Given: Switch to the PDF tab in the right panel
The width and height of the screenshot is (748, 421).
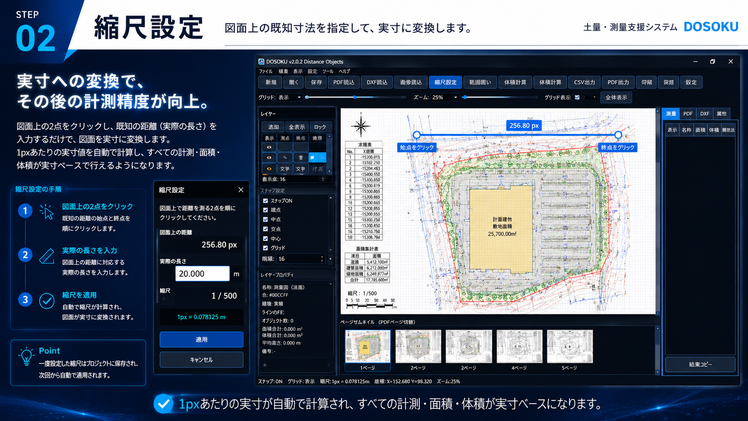Looking at the screenshot, I should pos(688,114).
